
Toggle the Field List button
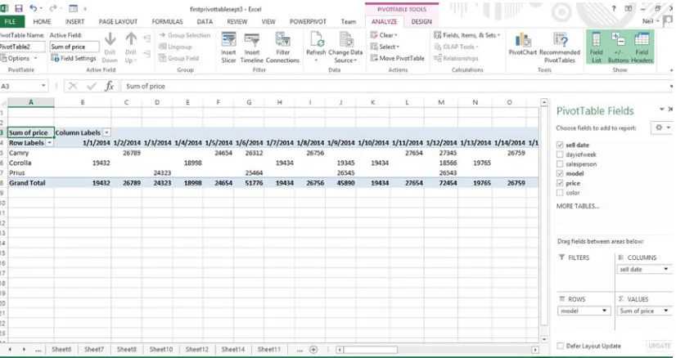[x=597, y=47]
